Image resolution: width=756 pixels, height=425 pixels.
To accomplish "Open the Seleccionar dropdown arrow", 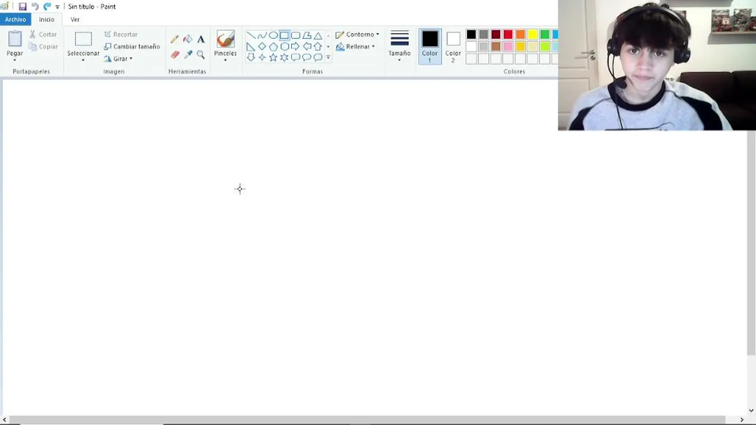I will coord(83,60).
